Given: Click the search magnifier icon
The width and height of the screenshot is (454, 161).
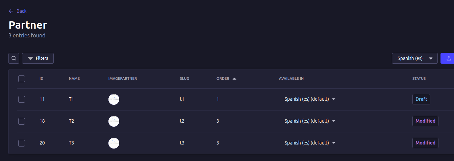Looking at the screenshot, I should click(14, 58).
